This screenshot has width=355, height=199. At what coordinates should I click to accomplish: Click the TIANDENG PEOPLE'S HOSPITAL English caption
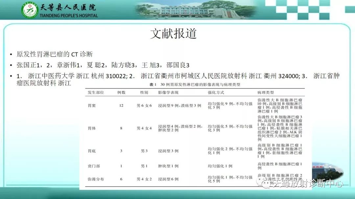[x=69, y=16]
